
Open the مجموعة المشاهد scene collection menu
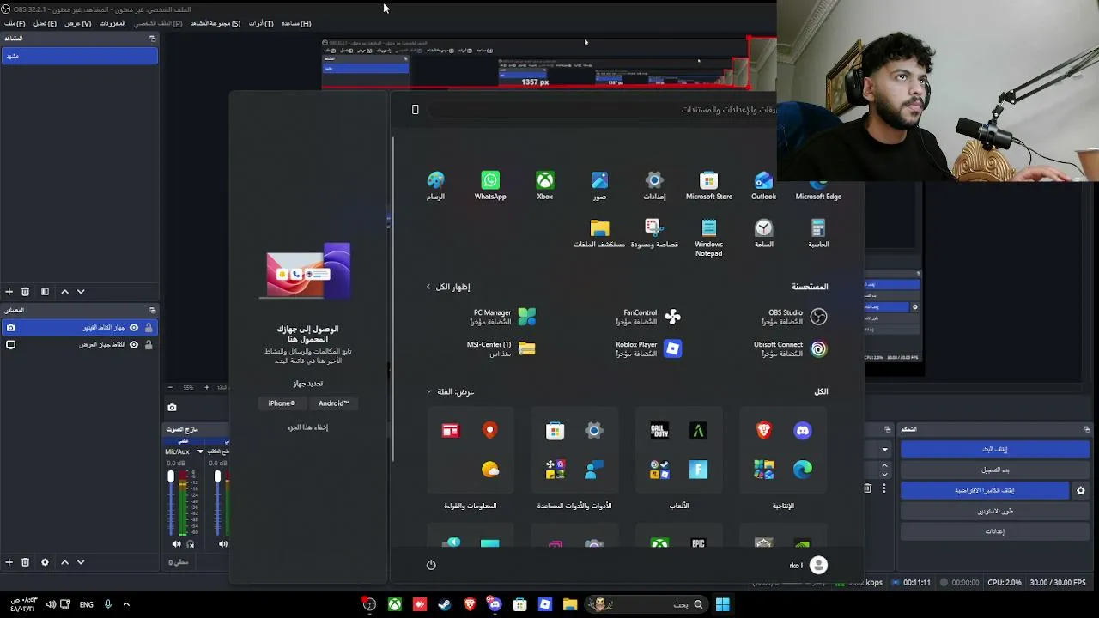[x=215, y=23]
